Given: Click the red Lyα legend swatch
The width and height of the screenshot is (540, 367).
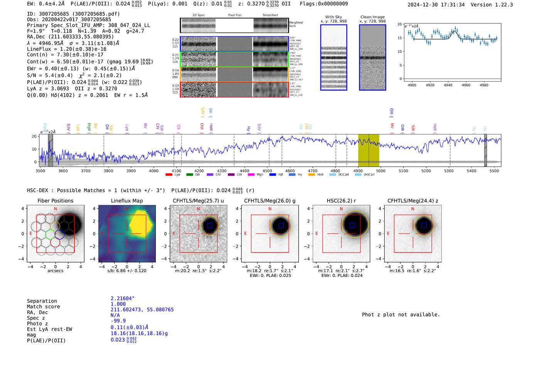Looking at the screenshot, I should coord(169,174).
